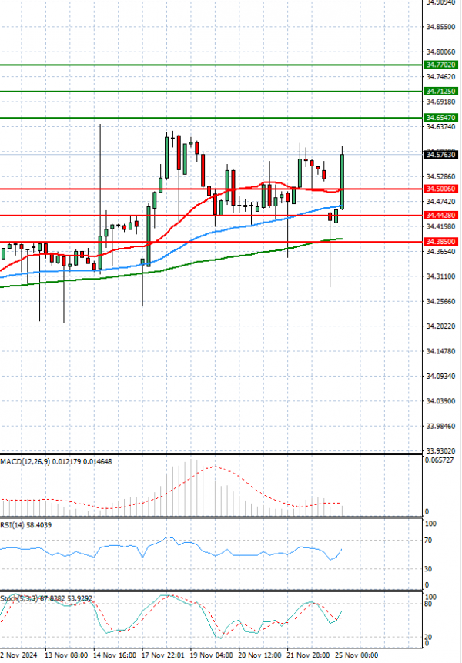Click the MACD scale value 0.065727

click(439, 460)
